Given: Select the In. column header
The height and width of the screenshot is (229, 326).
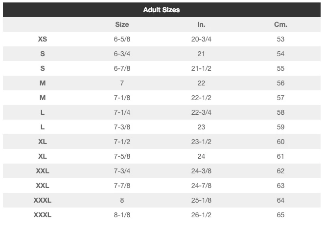Looking at the screenshot, I should (201, 24).
